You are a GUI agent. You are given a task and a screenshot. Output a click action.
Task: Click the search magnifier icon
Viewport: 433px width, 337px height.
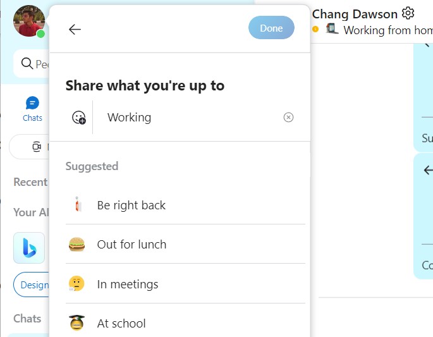(27, 64)
